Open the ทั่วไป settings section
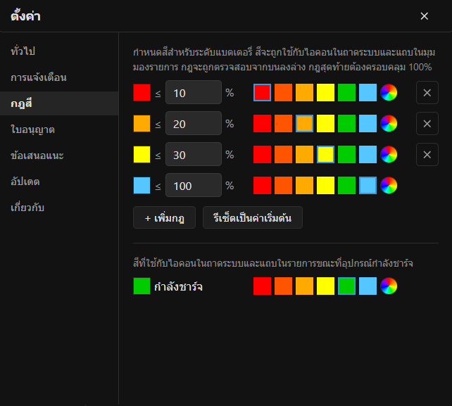This screenshot has width=452, height=406. 59,51
